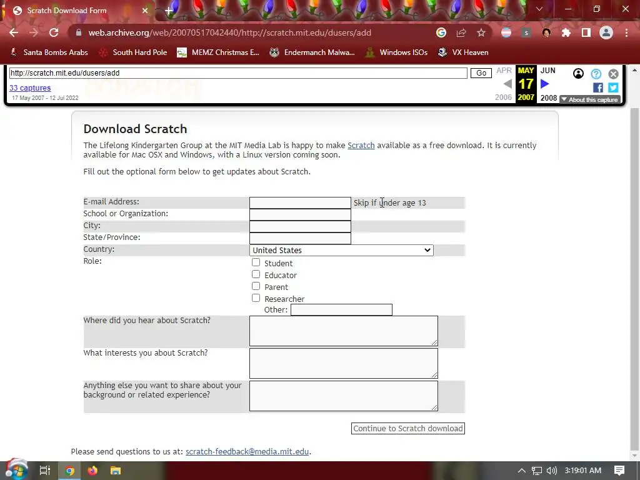Open the notification center icon

[x=619, y=471]
